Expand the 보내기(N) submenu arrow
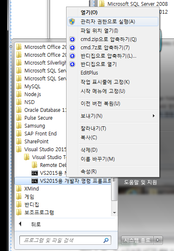 point(154,116)
